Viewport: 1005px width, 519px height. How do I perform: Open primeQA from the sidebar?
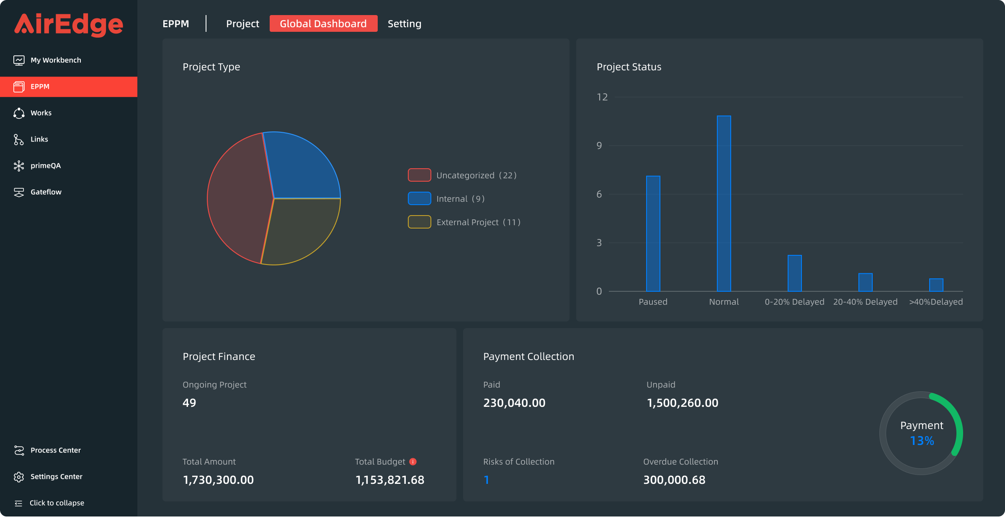point(69,166)
